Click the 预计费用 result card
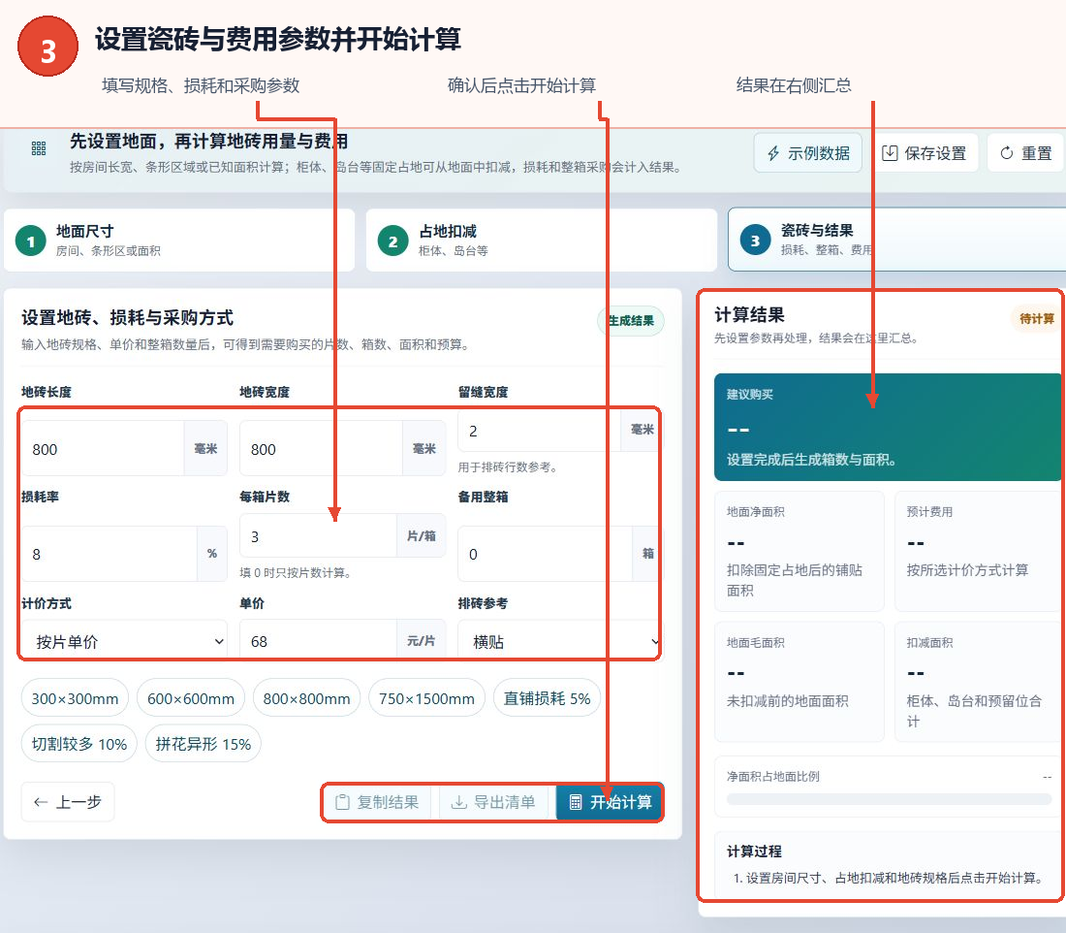This screenshot has height=933, width=1066. click(980, 551)
